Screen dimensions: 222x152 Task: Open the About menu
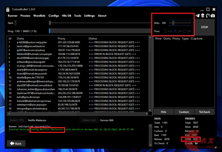(x=102, y=16)
